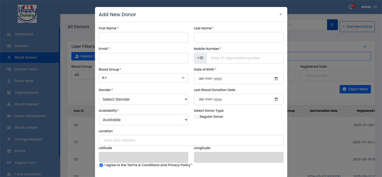
Task: Close the Add New Donor dialog
Action: point(280,14)
